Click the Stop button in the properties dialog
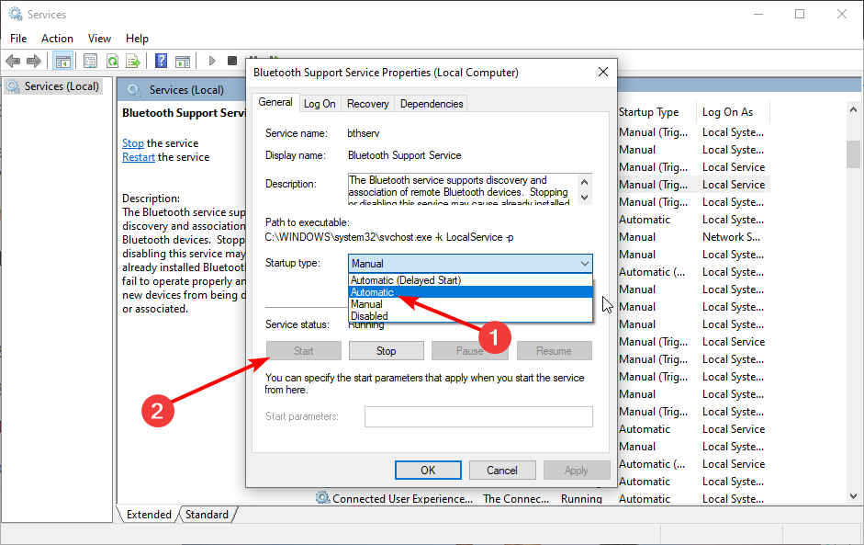The image size is (864, 545). click(387, 351)
